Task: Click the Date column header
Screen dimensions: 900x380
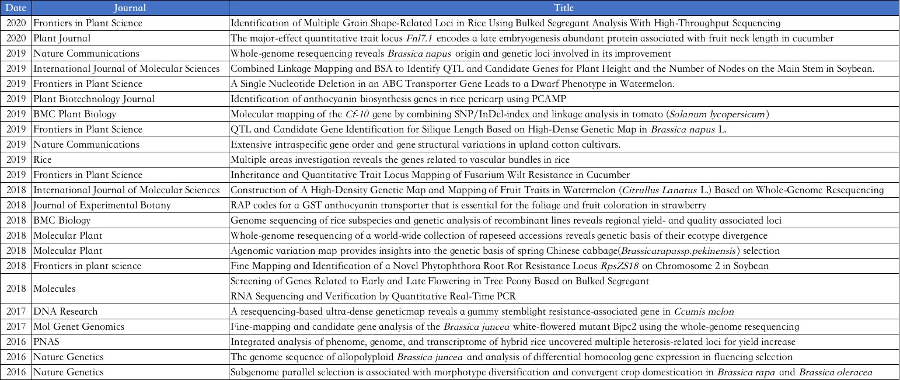Action: click(16, 8)
